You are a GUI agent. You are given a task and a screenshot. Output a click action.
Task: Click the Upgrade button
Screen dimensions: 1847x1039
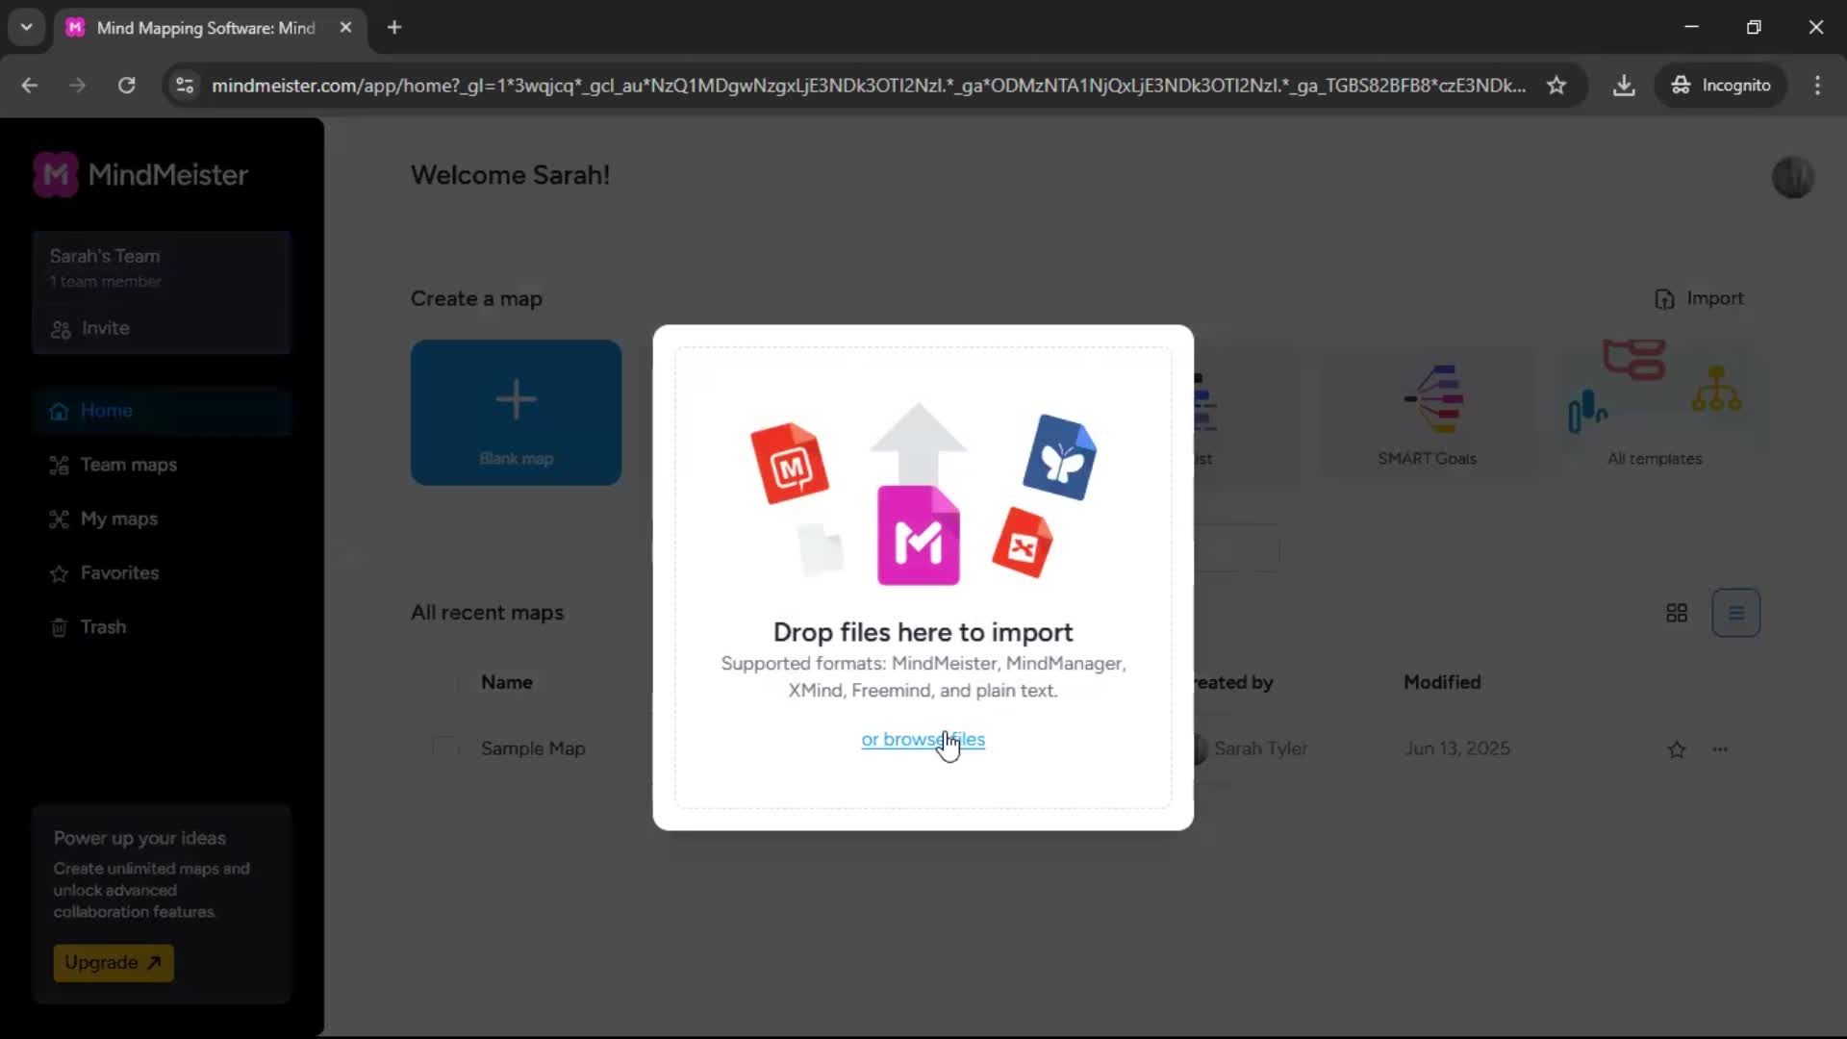pyautogui.click(x=114, y=962)
